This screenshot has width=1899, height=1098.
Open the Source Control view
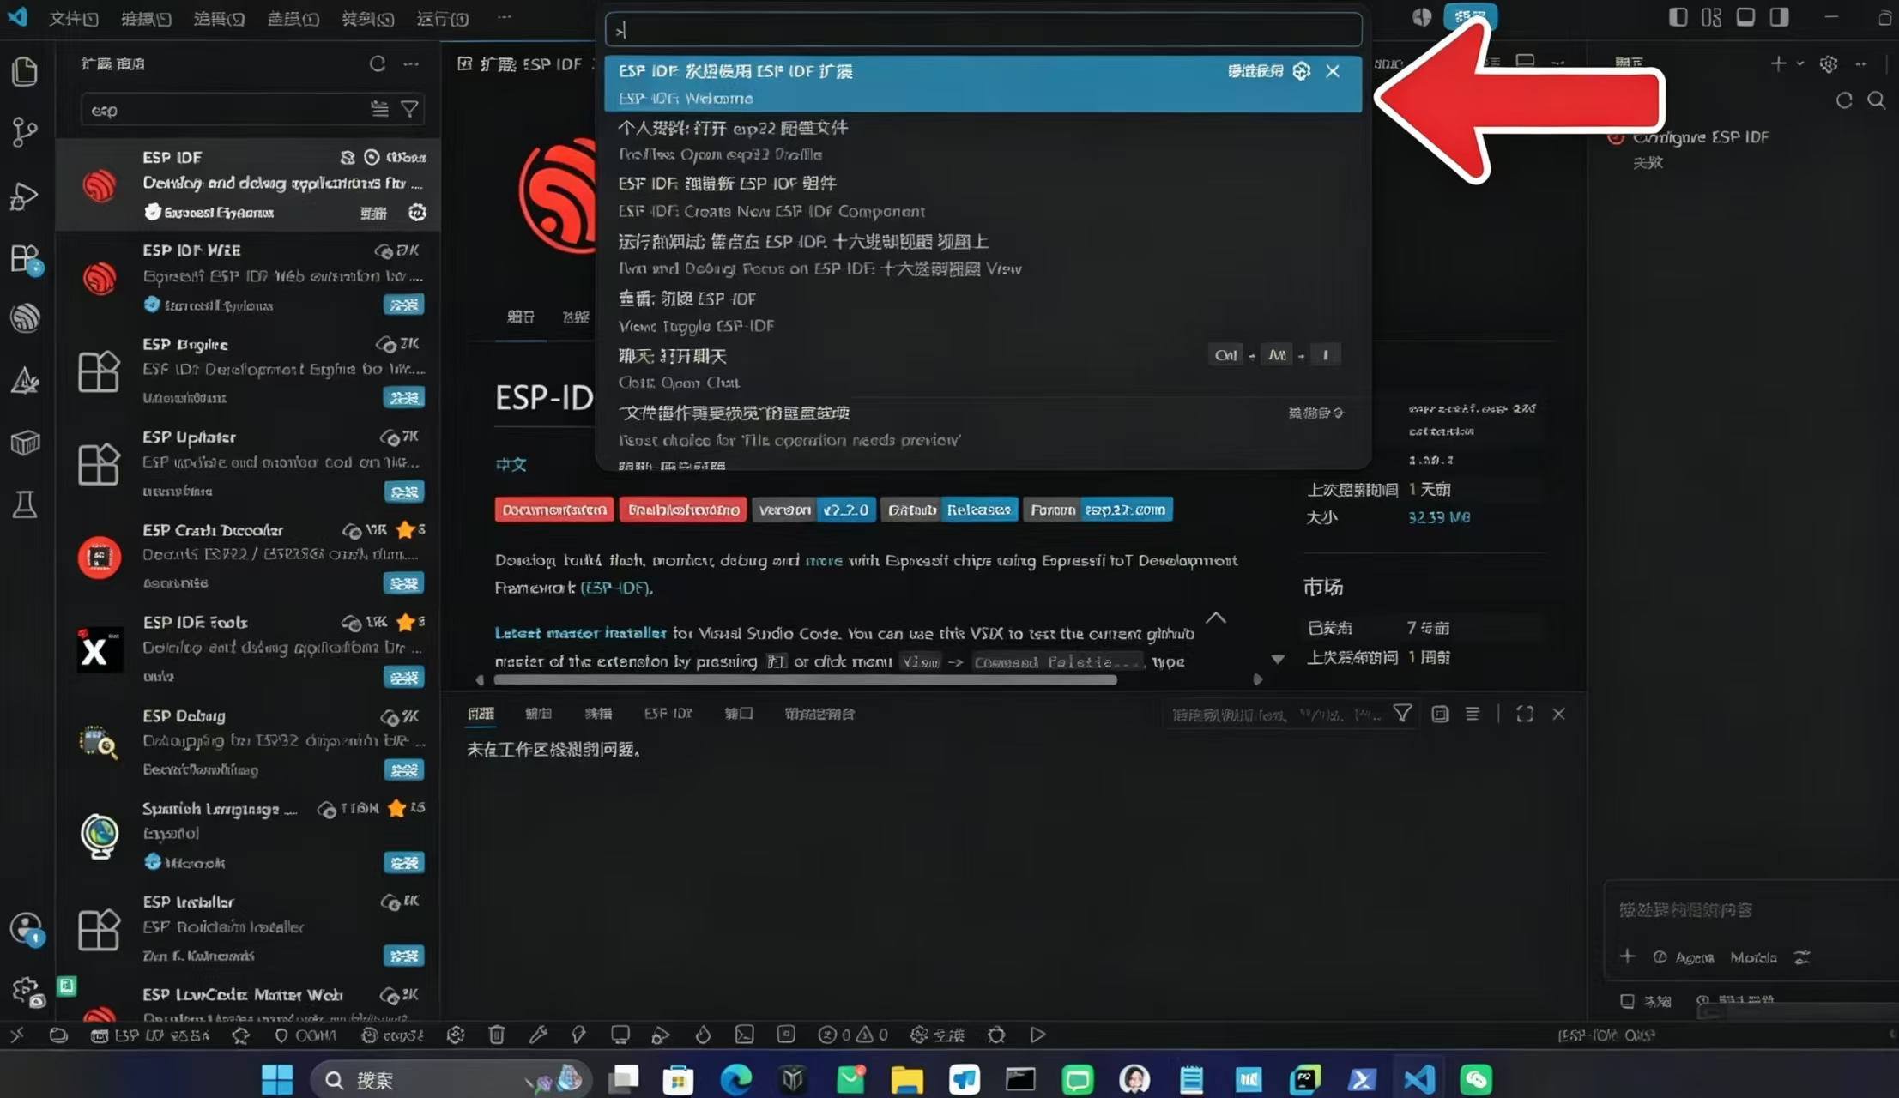(25, 132)
